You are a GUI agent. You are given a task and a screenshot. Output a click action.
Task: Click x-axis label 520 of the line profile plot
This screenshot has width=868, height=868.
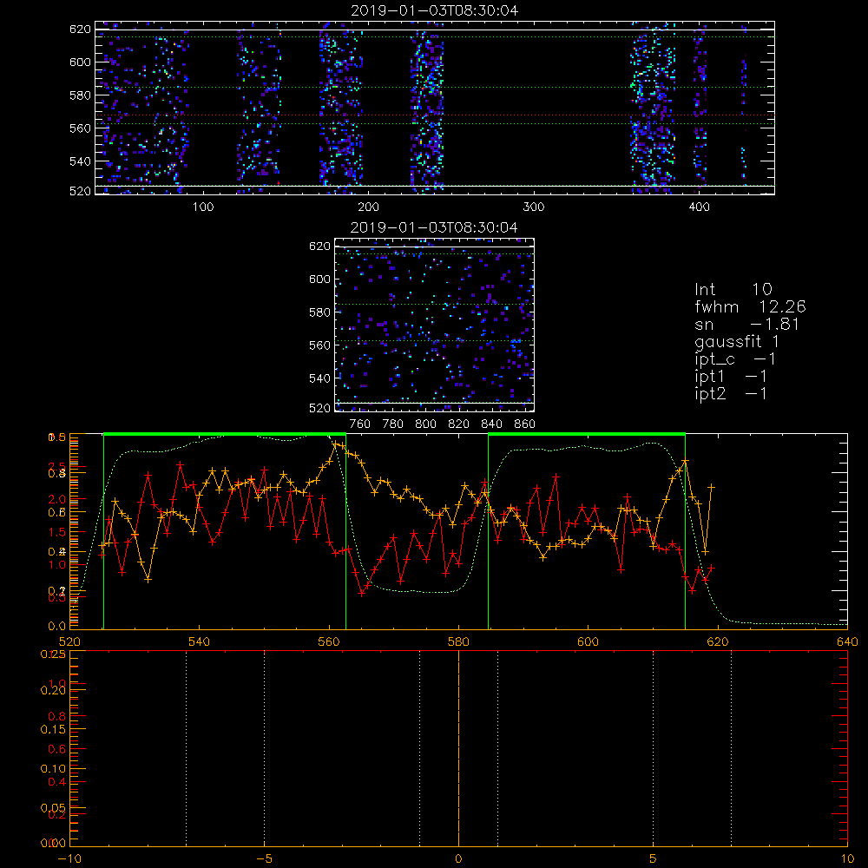click(x=69, y=642)
